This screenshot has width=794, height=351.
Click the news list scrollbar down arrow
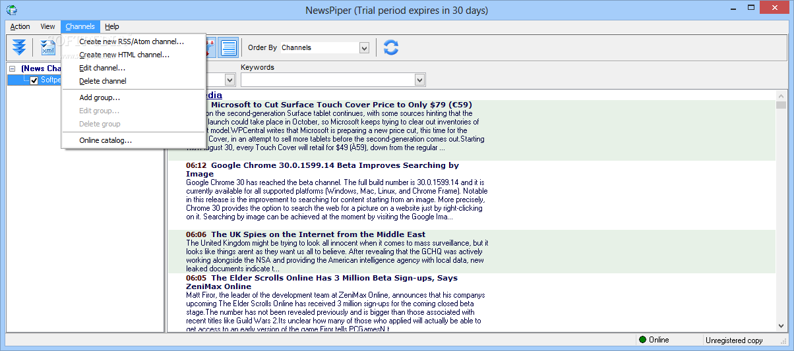(781, 326)
